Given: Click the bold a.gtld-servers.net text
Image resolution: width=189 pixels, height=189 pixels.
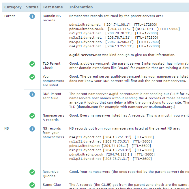Looking at the screenshot, I should coord(85,55).
